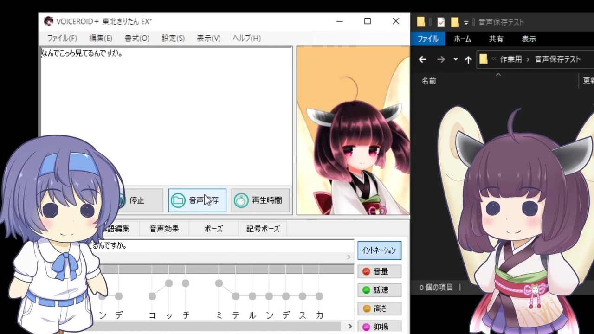Click the 停止 stop button

tap(137, 200)
